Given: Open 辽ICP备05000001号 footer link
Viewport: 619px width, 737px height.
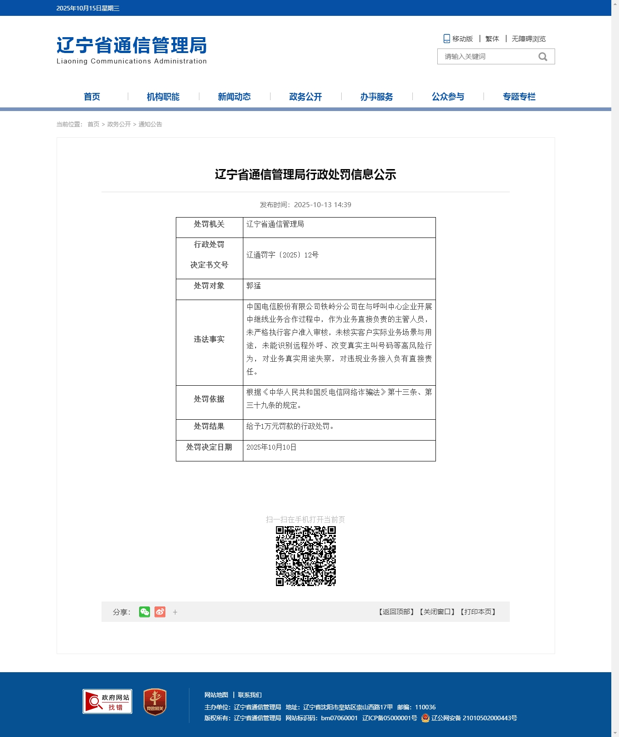Looking at the screenshot, I should (390, 718).
